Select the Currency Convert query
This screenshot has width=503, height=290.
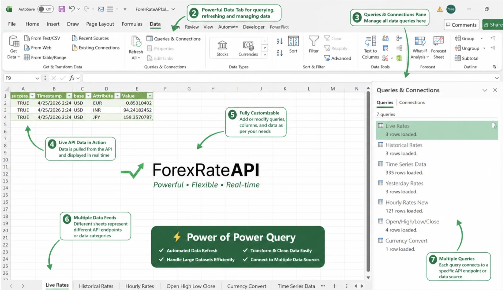point(437,245)
